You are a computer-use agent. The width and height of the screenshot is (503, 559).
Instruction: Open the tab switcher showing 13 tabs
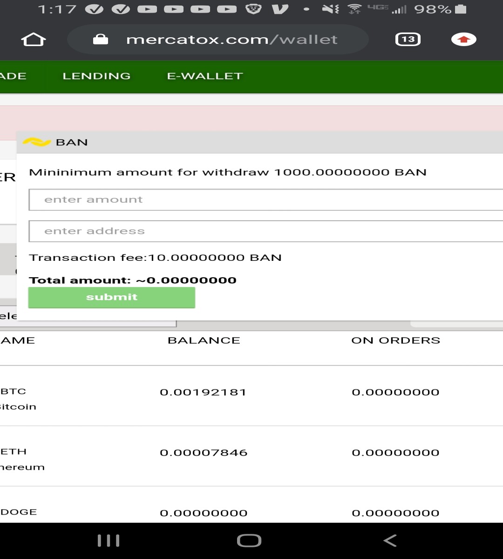(x=408, y=40)
